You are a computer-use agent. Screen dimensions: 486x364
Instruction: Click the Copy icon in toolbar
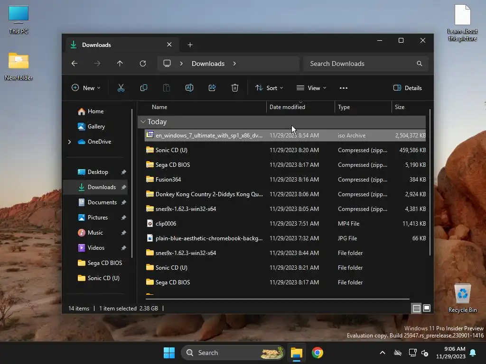click(143, 88)
